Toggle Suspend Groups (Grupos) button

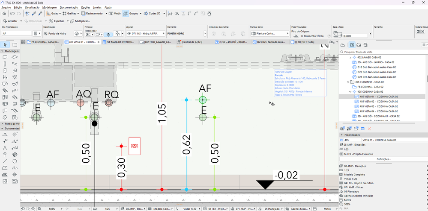pos(126,13)
